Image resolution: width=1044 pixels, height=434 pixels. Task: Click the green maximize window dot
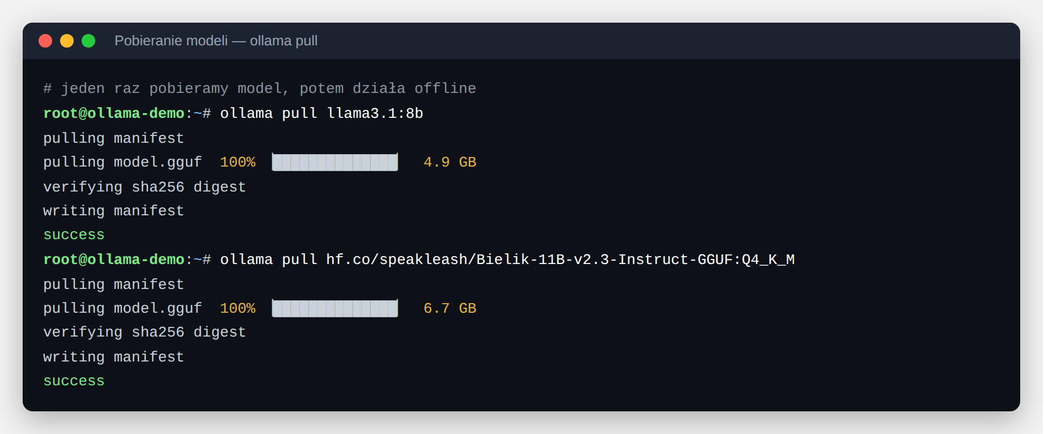tap(88, 41)
